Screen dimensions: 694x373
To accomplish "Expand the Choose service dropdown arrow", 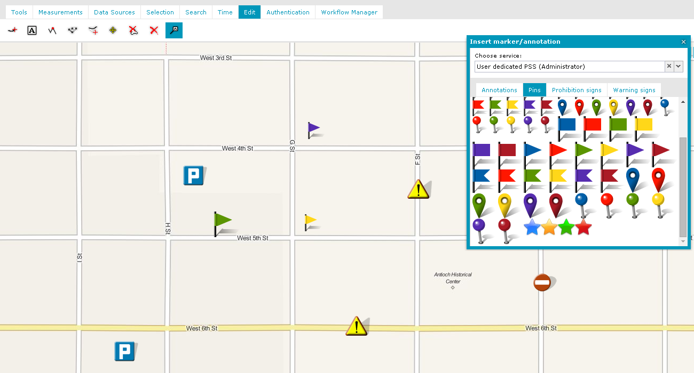I will click(x=679, y=67).
